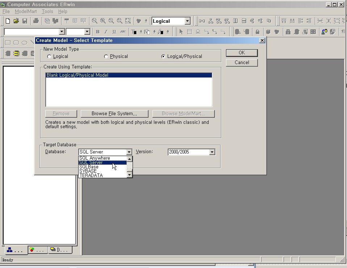Open the font size dropdown
Image resolution: width=347 pixels, height=268 pixels.
pos(87,32)
